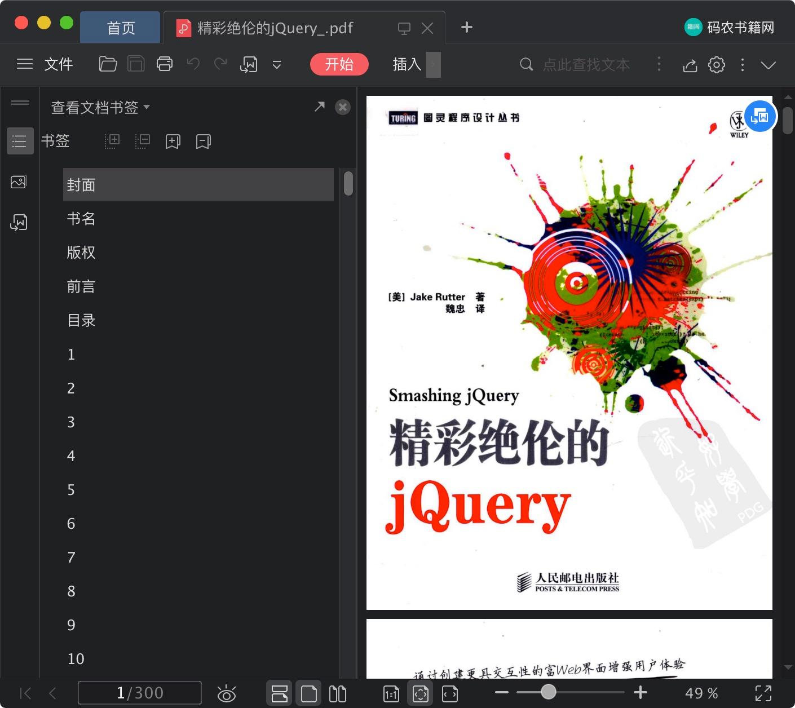Click the page number field 1/300
Screen dimensions: 795x708
pyautogui.click(x=140, y=693)
